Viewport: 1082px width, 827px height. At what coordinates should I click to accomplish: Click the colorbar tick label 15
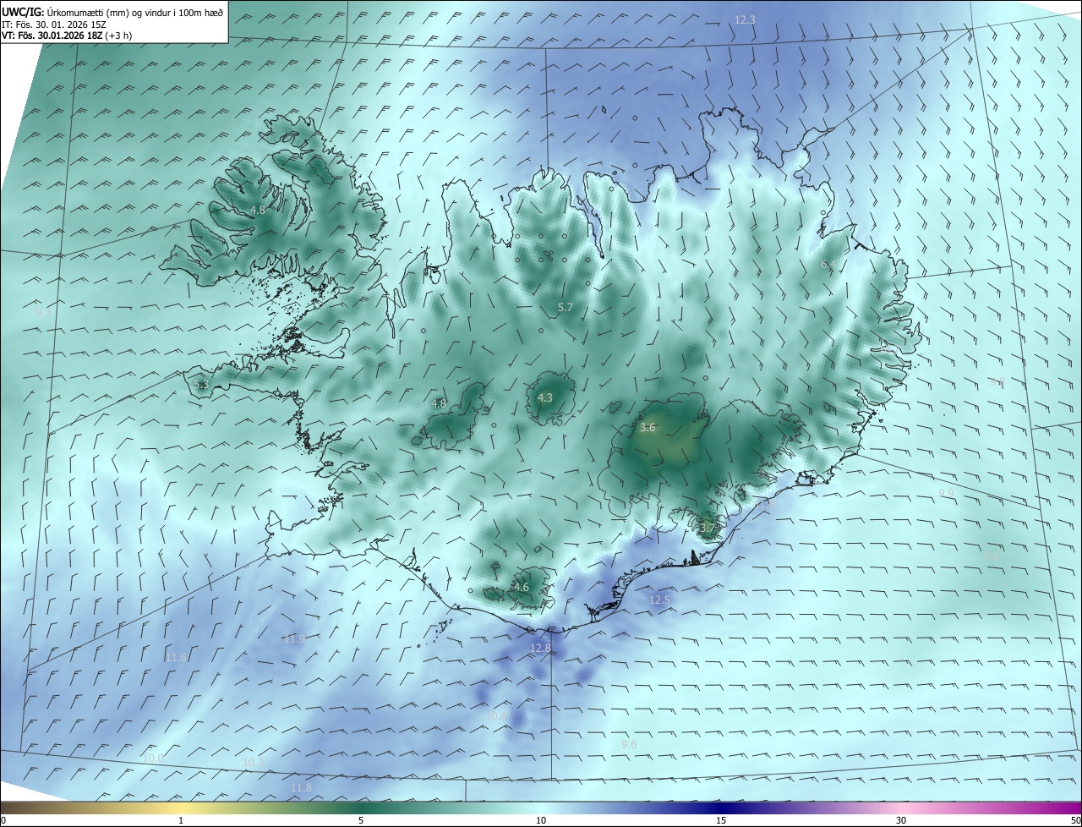tap(721, 820)
